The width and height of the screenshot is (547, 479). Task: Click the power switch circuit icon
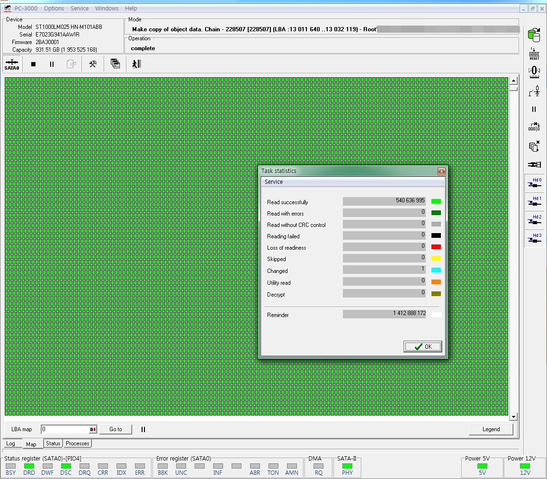coord(534,90)
